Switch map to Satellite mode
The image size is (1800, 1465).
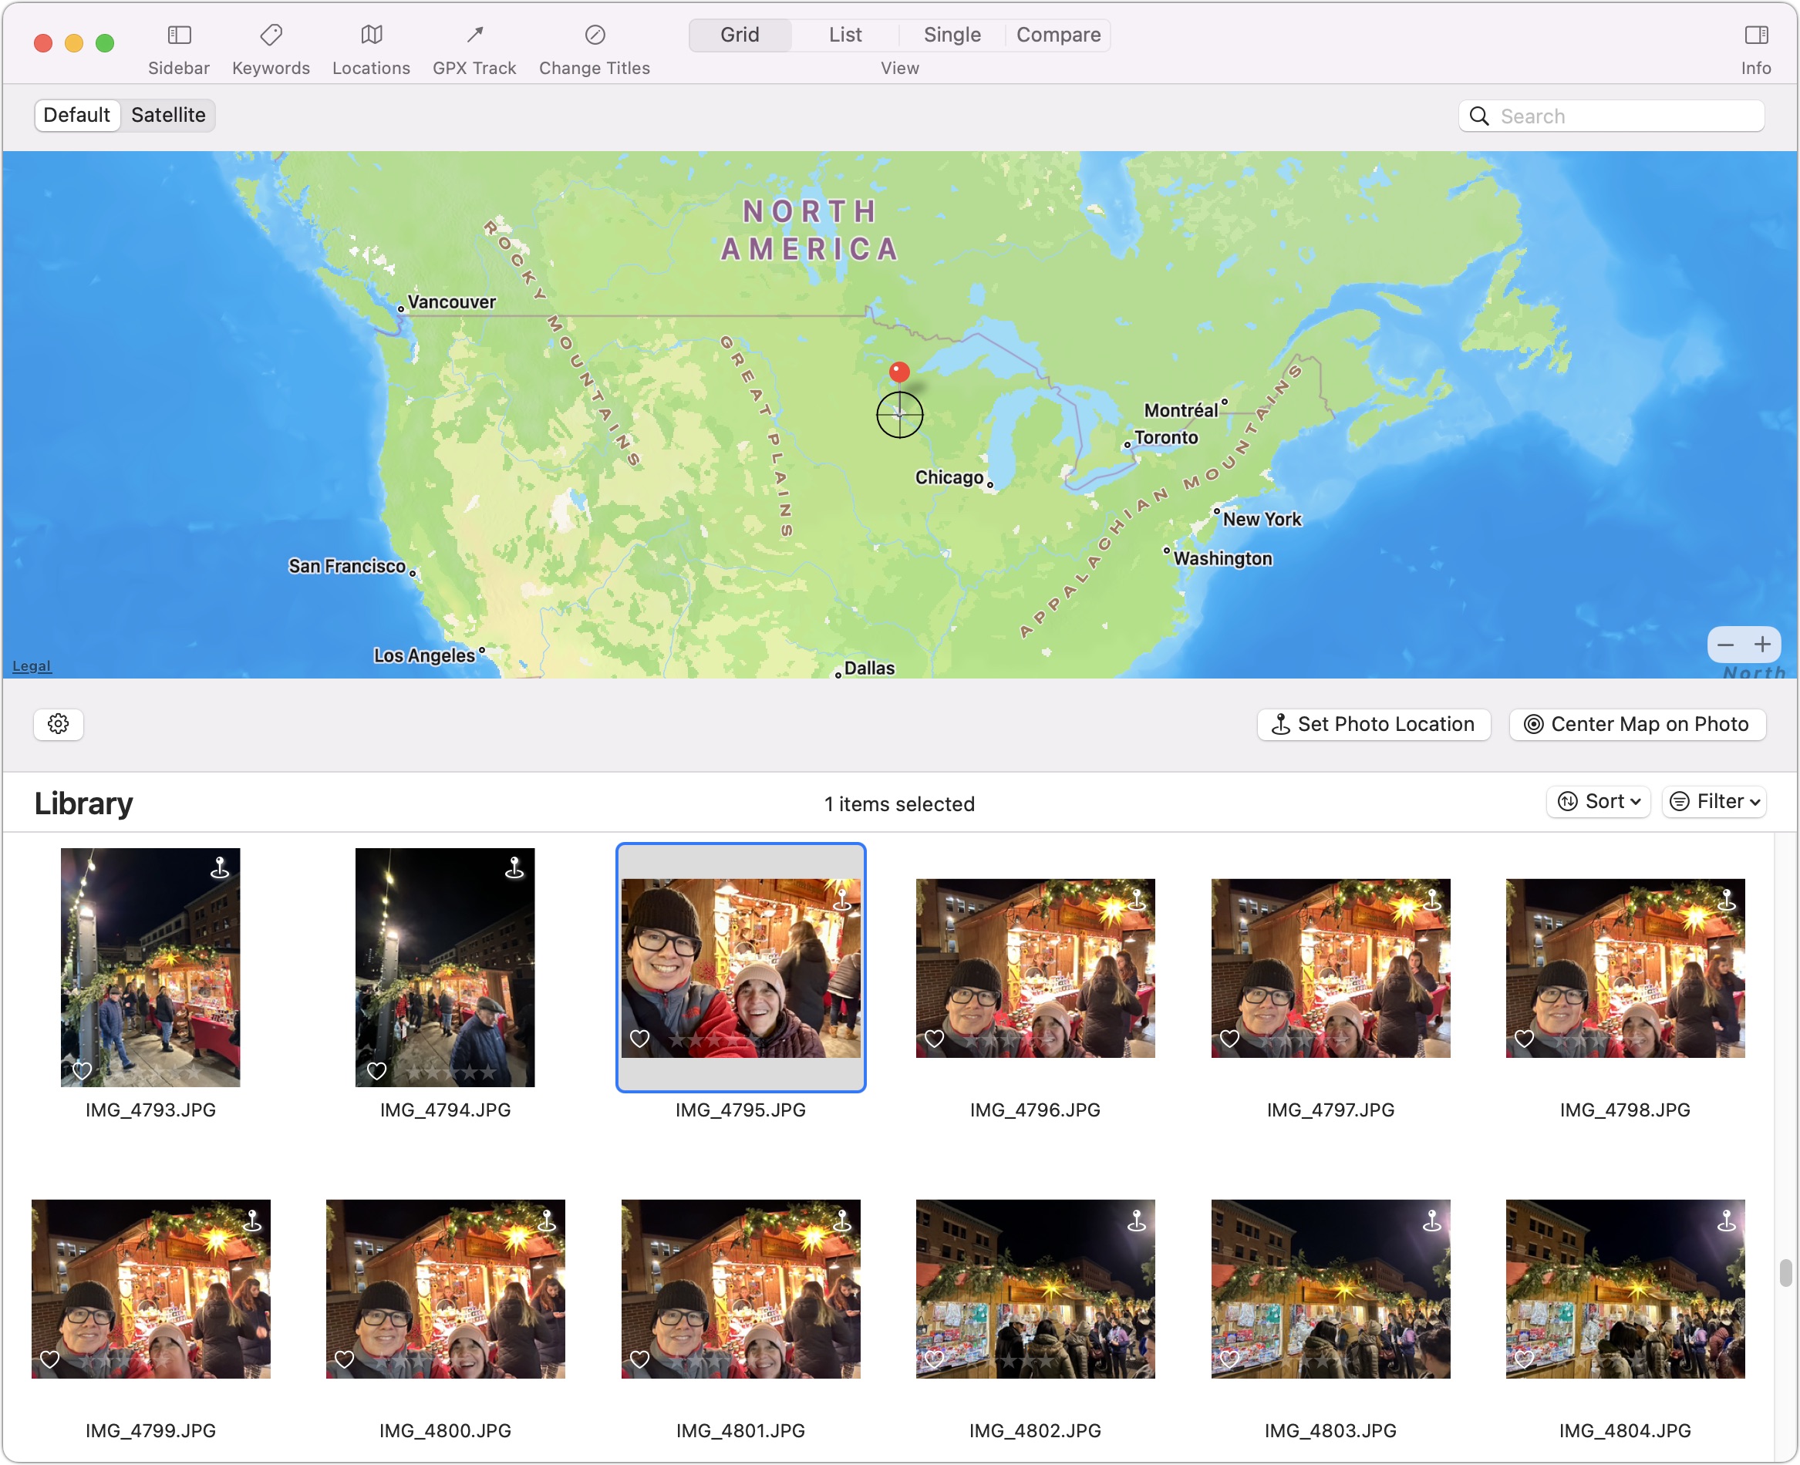[168, 116]
